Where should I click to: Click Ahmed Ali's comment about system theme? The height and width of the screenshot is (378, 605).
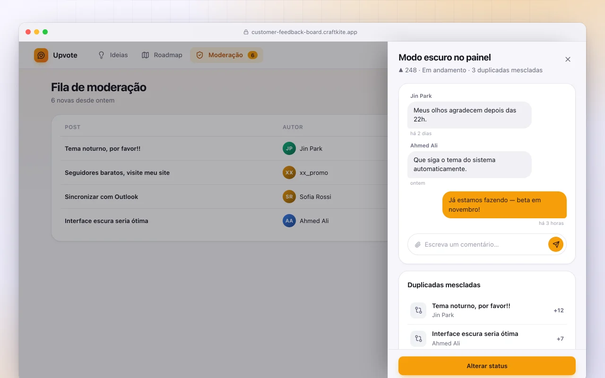469,164
